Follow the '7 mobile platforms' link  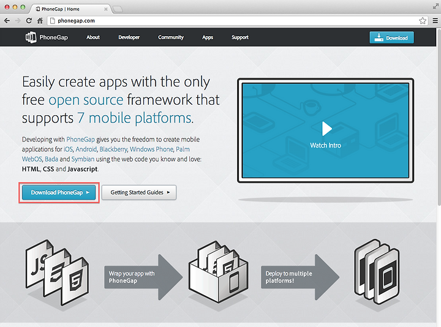[x=135, y=118]
